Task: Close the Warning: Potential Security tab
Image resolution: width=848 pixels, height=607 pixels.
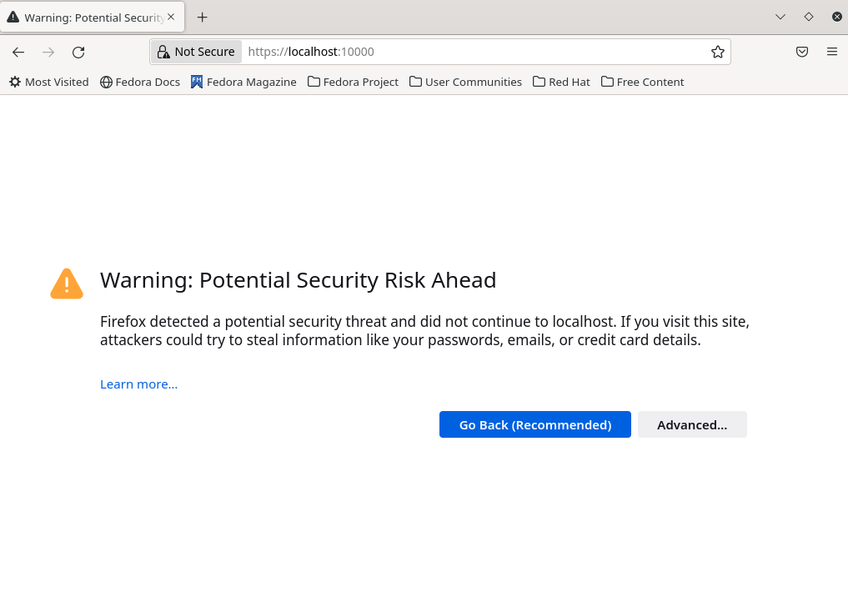Action: pos(171,17)
